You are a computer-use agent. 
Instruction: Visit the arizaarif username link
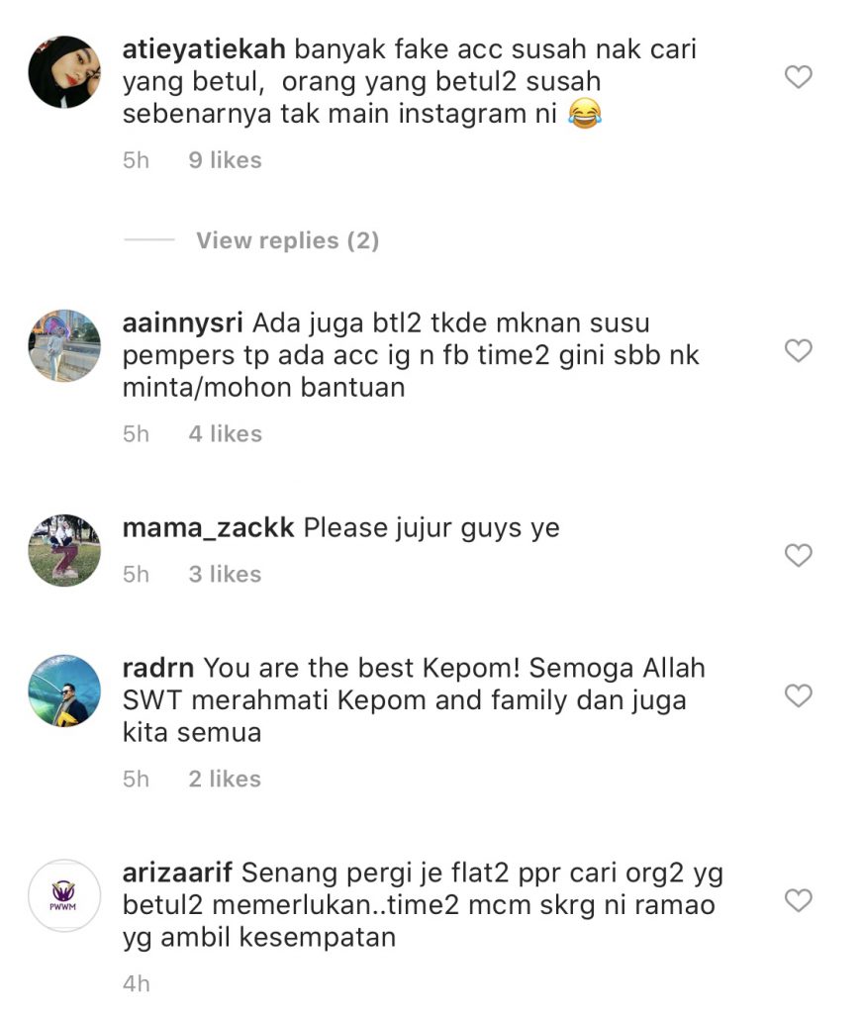[x=177, y=873]
